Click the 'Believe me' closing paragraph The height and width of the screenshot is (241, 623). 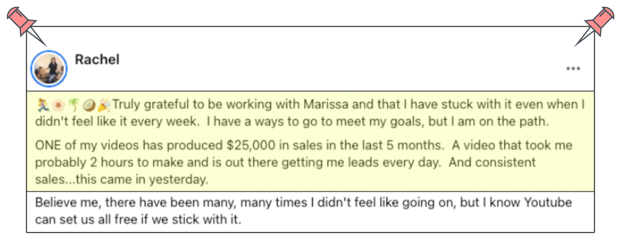coord(304,211)
